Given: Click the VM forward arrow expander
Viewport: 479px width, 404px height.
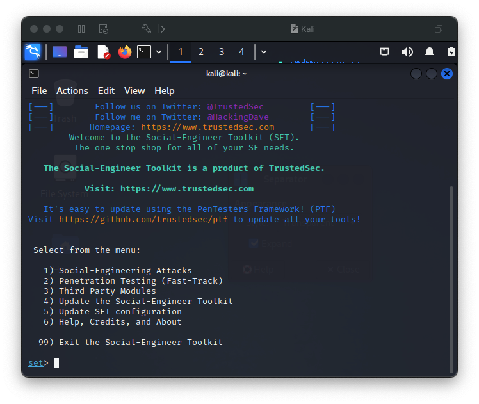Looking at the screenshot, I should [163, 29].
